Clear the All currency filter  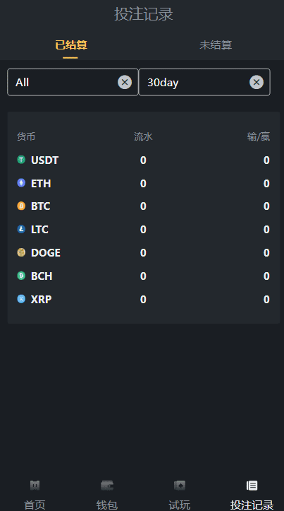[x=125, y=82]
